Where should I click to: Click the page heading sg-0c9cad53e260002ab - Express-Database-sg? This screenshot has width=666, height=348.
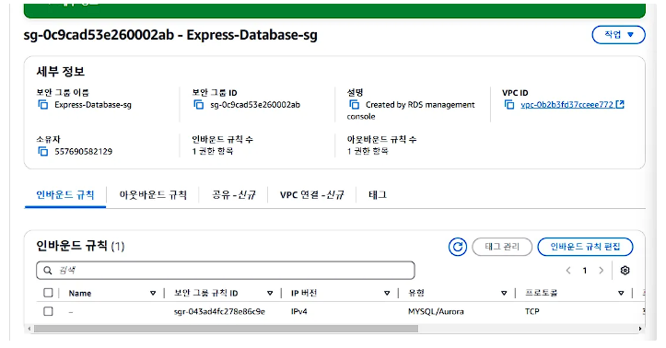tap(170, 35)
